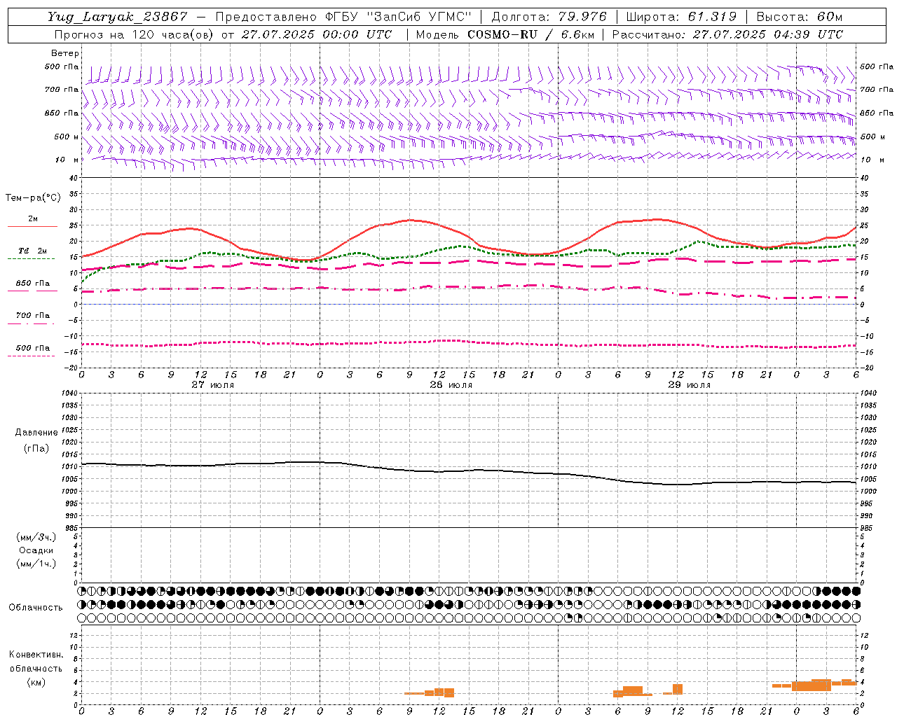
Task: Click the computed time Рассчитано: 27.07.2025 04:39 UTC
Action: (727, 34)
